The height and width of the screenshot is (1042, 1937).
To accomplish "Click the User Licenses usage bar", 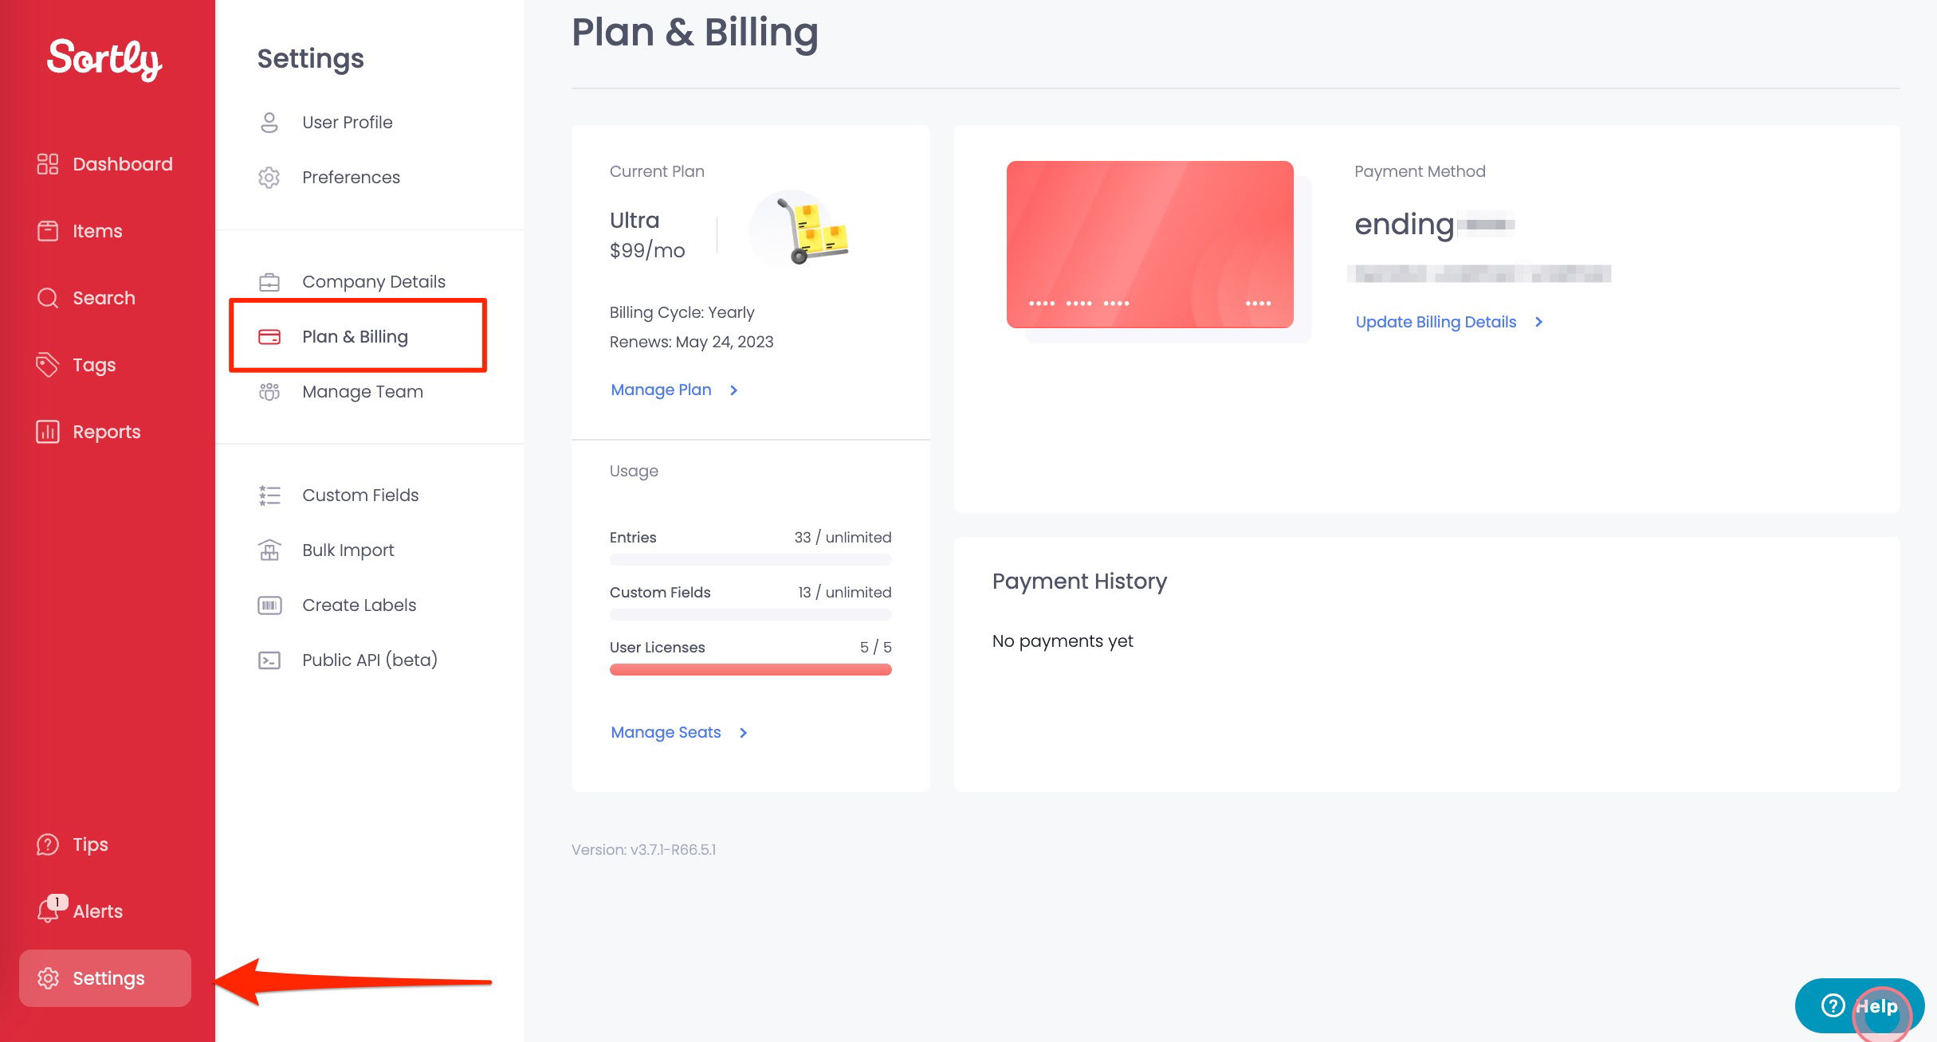I will (x=750, y=669).
